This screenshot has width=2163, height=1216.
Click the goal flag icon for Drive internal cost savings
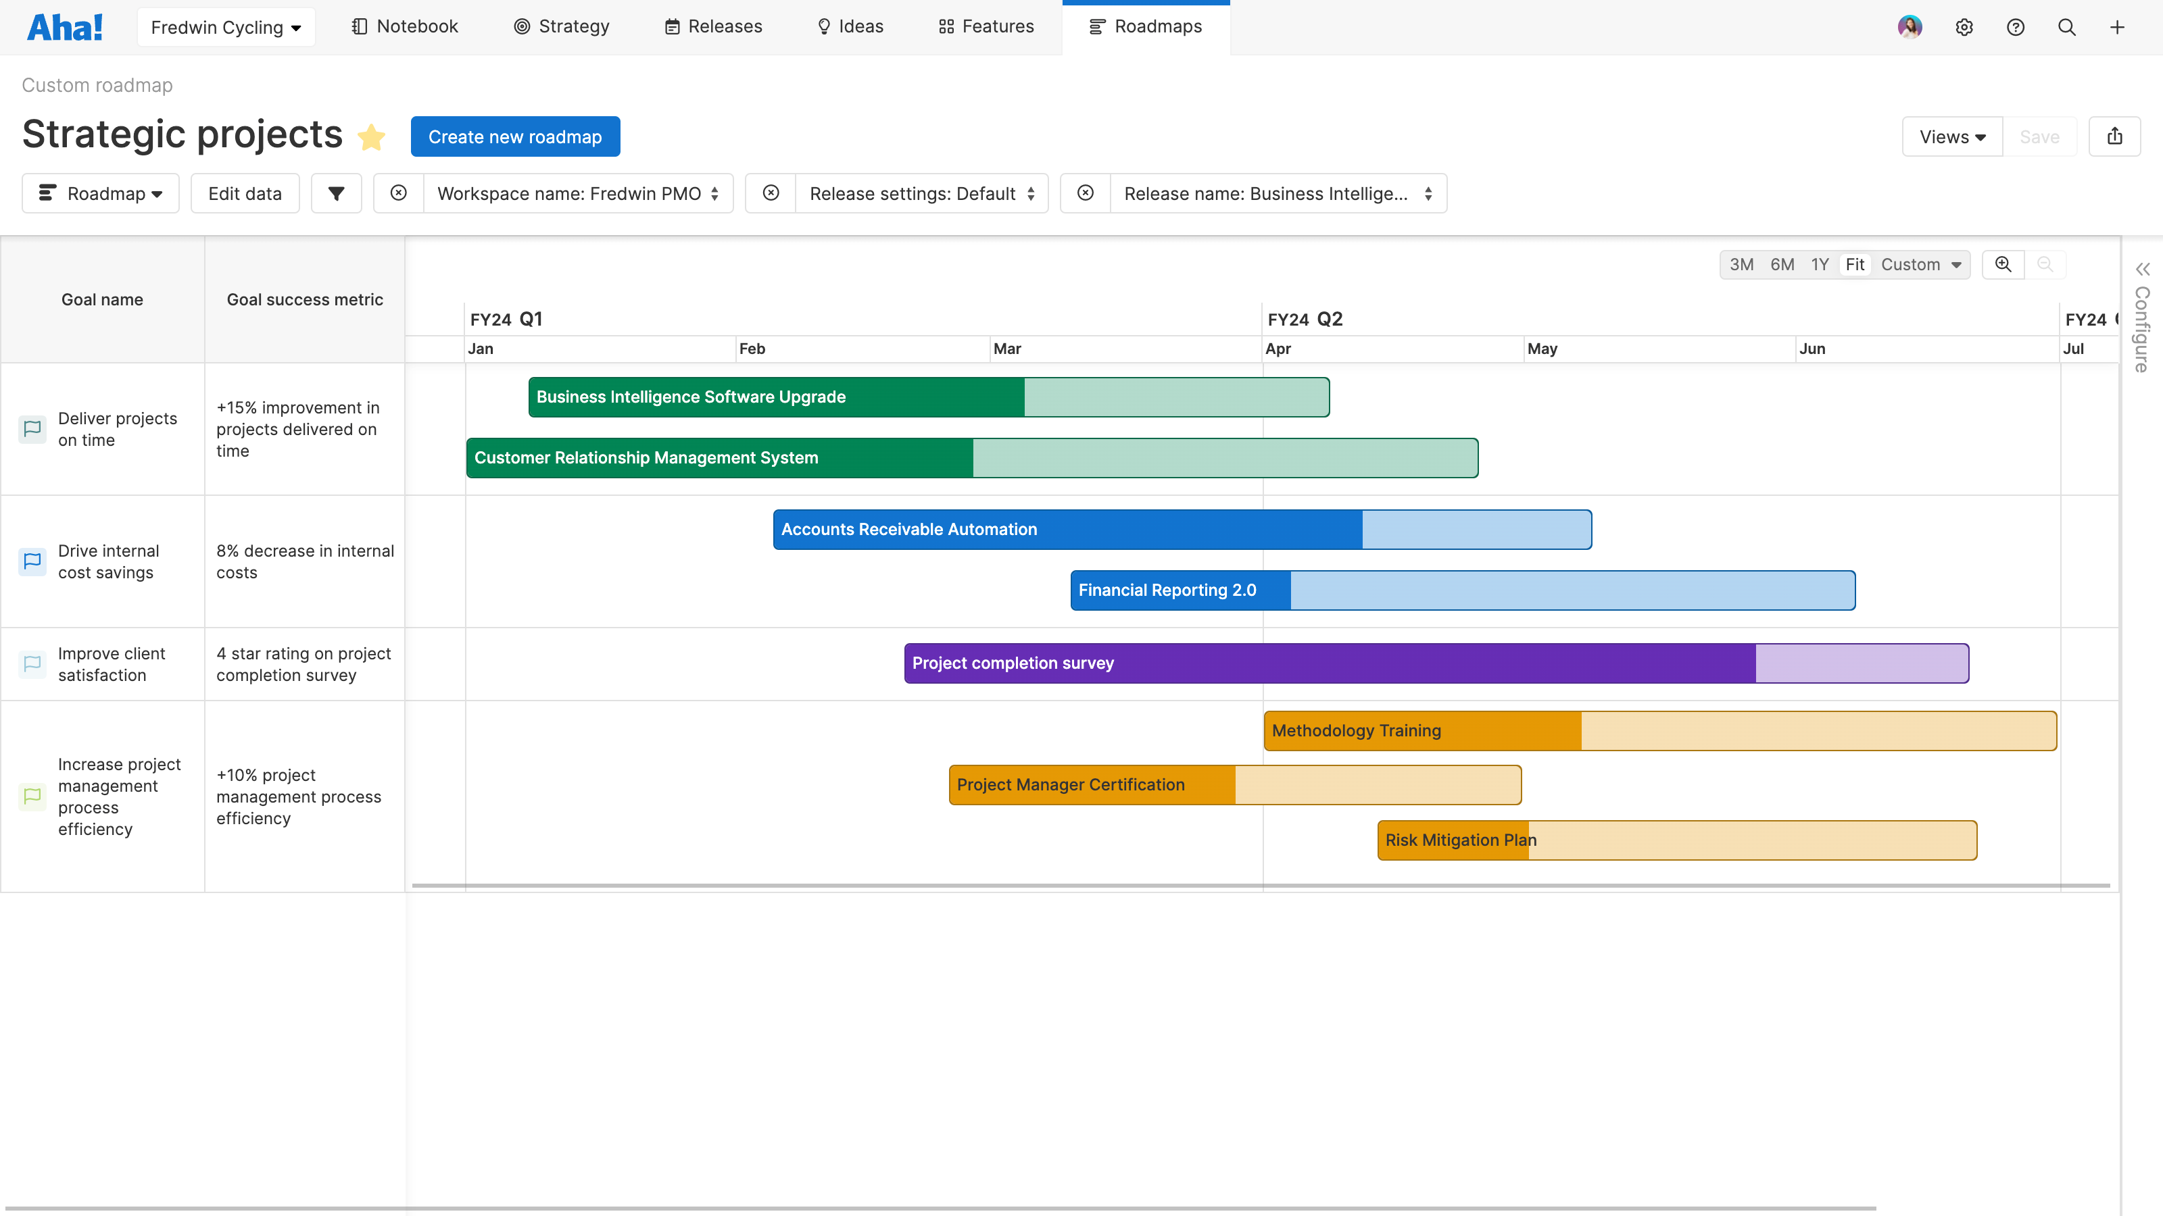[x=32, y=561]
